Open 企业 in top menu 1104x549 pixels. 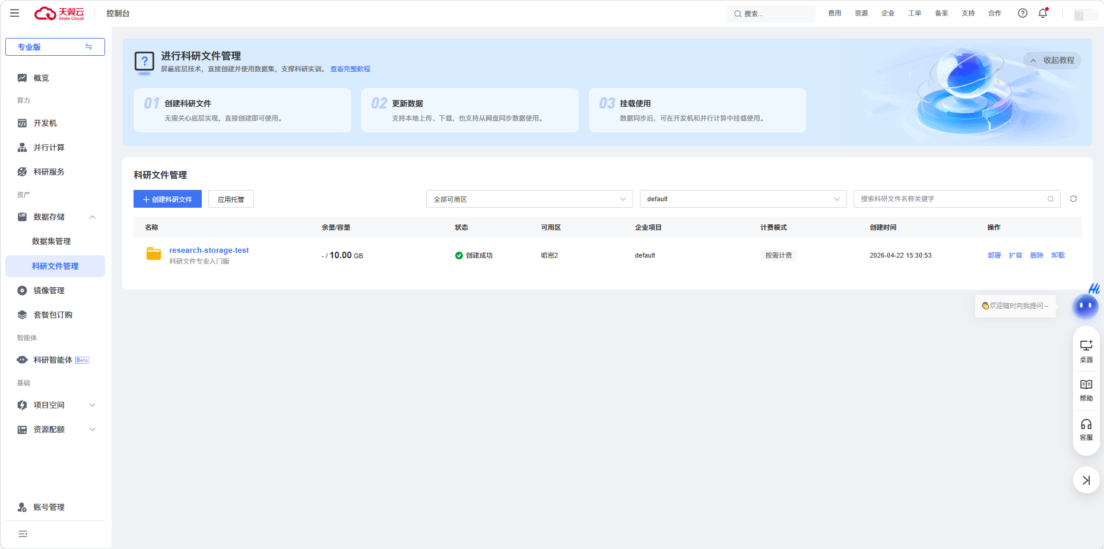coord(888,13)
